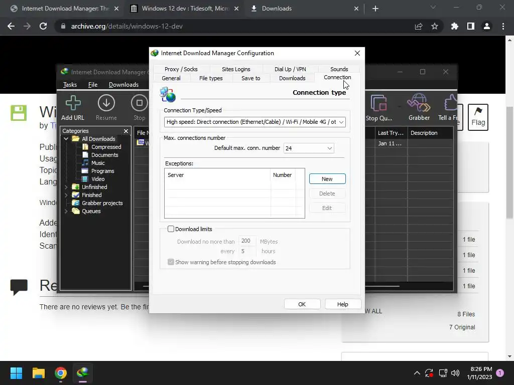Viewport: 514px width, 385px height.
Task: Click New exception button
Action: 327,179
